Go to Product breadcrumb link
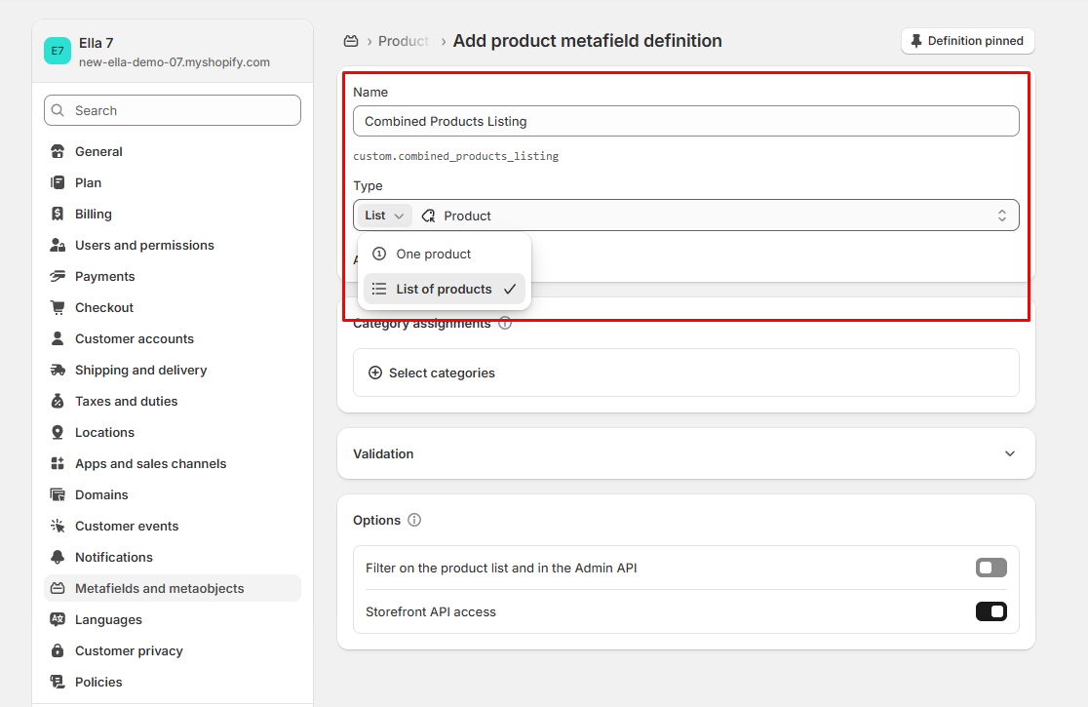The width and height of the screenshot is (1088, 707). pyautogui.click(x=404, y=41)
